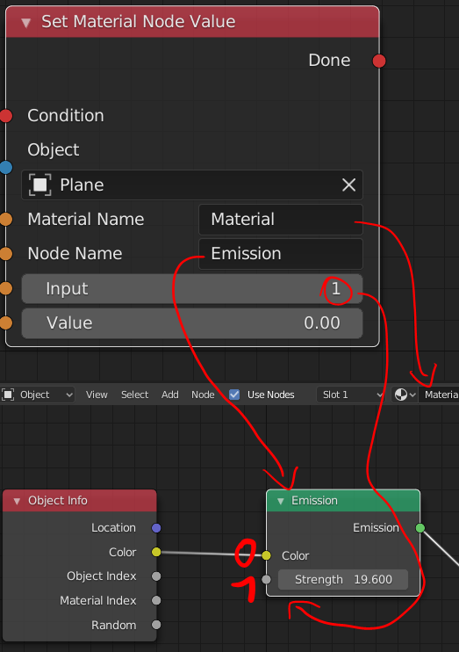Click the Random output socket
The image size is (459, 652).
(x=156, y=625)
